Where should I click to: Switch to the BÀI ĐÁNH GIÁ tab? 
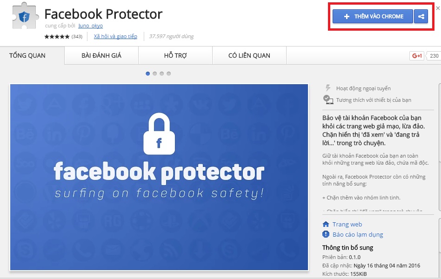[101, 56]
